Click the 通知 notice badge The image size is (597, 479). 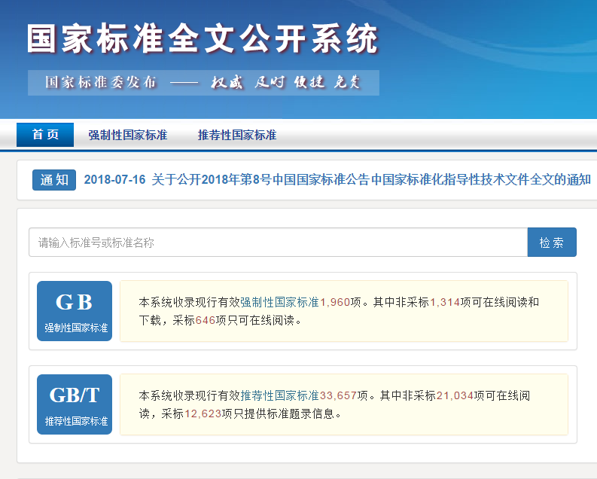click(54, 180)
